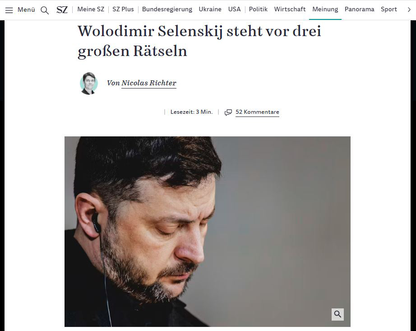The image size is (416, 331).
Task: Click the search magnifier icon
Action: 45,10
